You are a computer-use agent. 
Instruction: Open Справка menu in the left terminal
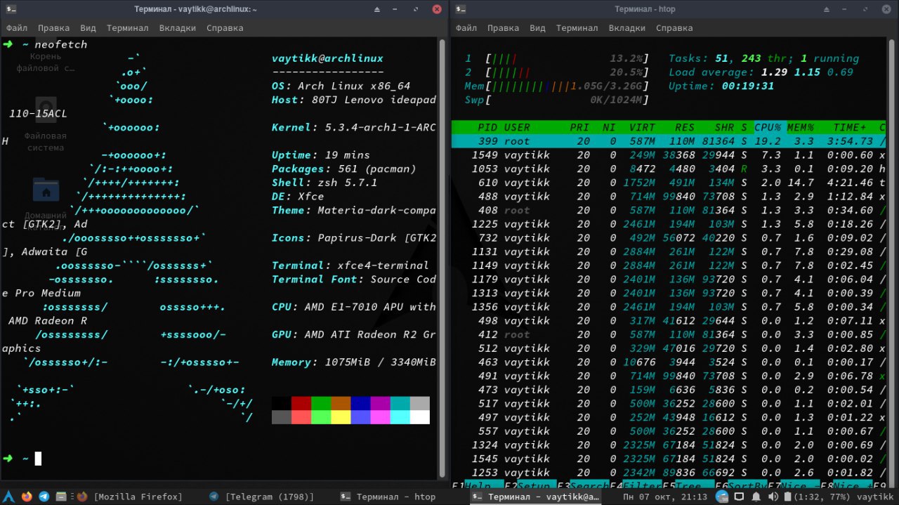(x=225, y=28)
